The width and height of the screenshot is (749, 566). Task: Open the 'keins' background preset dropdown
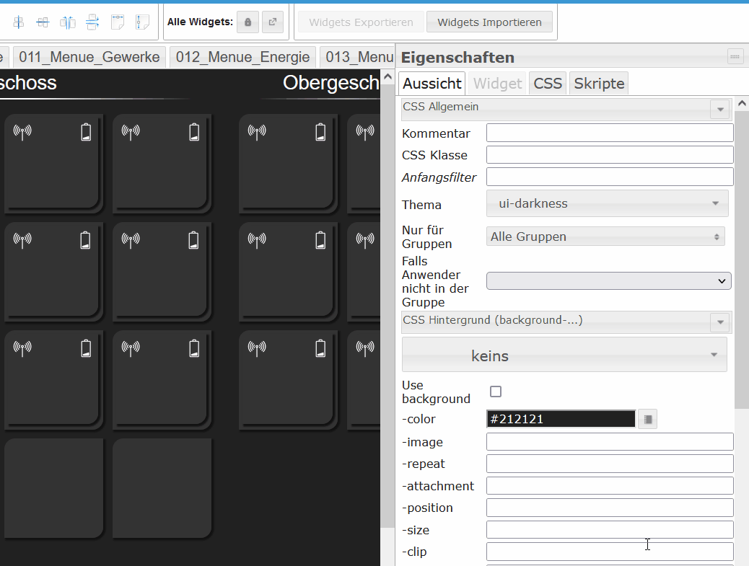[564, 355]
